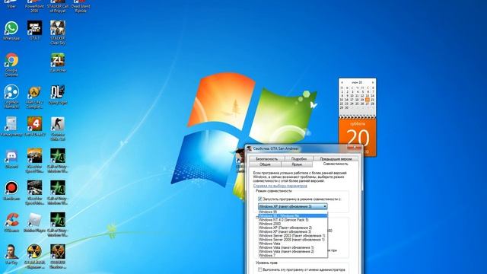Click highlighted date 20 in mini calendar

pyautogui.click(x=368, y=100)
